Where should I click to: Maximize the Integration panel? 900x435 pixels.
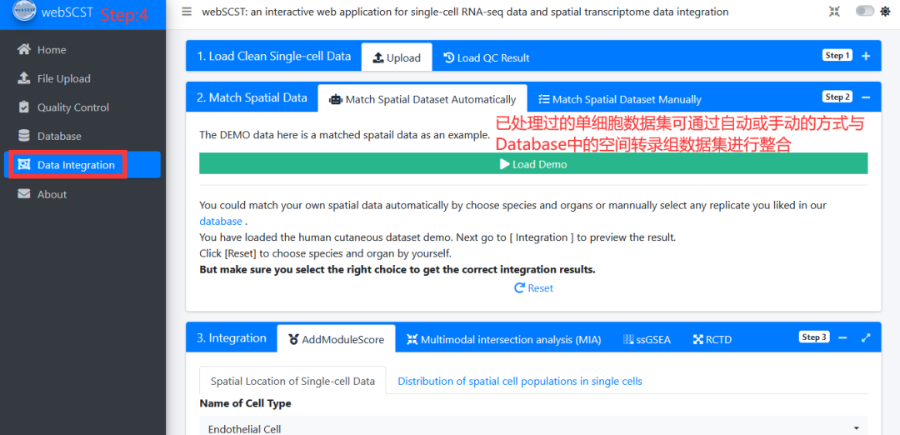866,337
